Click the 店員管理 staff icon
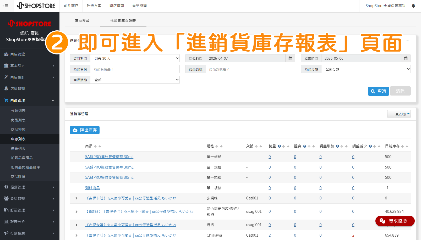 tap(6, 89)
